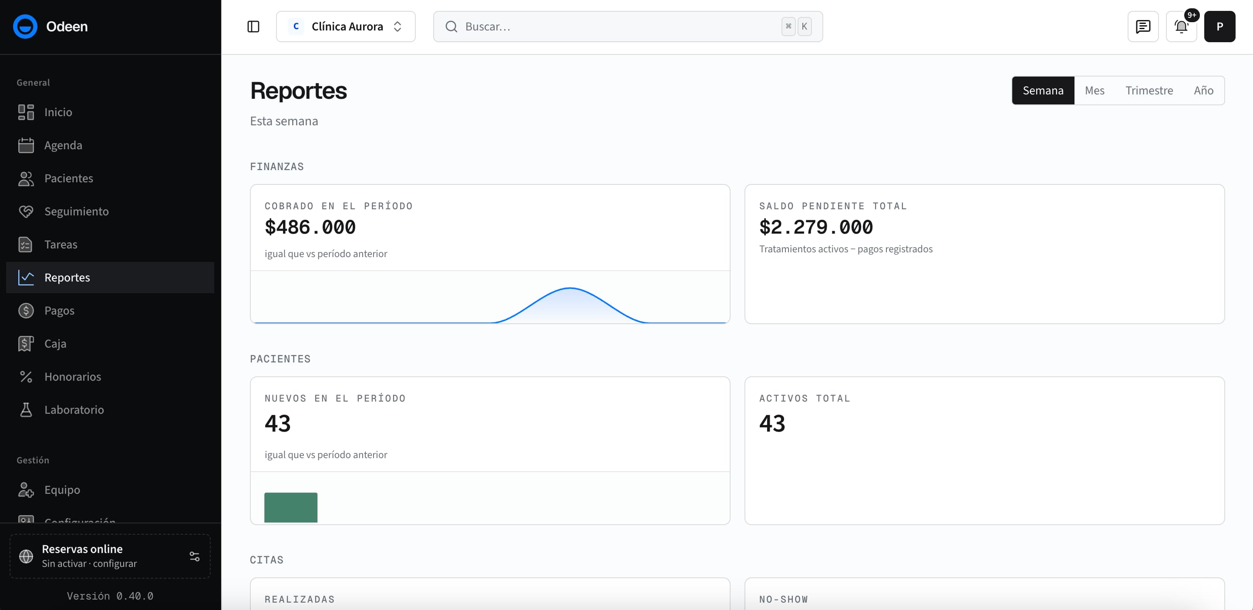The height and width of the screenshot is (610, 1253).
Task: Switch to the Mes period tab
Action: point(1095,90)
